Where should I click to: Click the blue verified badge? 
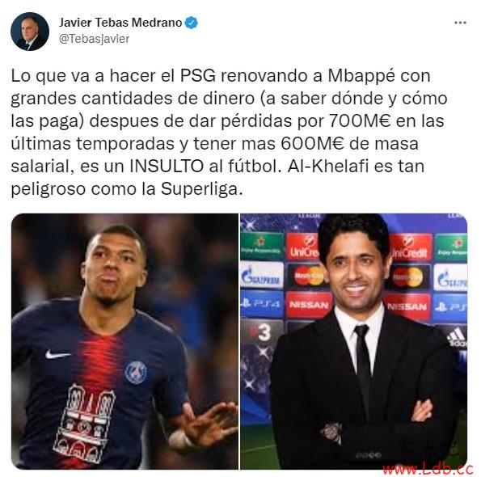pos(192,23)
